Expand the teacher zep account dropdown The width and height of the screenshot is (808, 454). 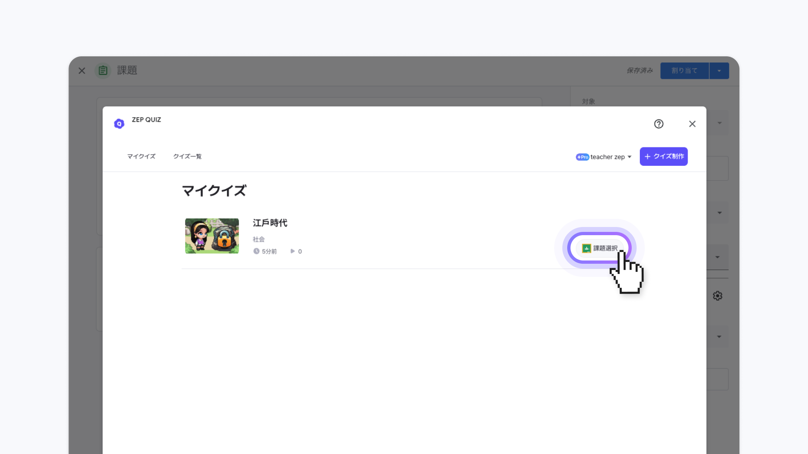[x=629, y=157]
